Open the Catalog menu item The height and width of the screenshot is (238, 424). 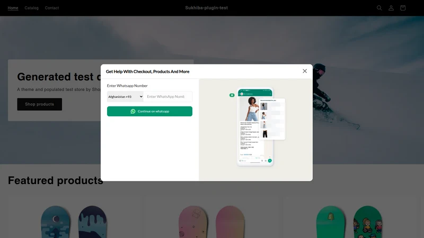tap(31, 8)
